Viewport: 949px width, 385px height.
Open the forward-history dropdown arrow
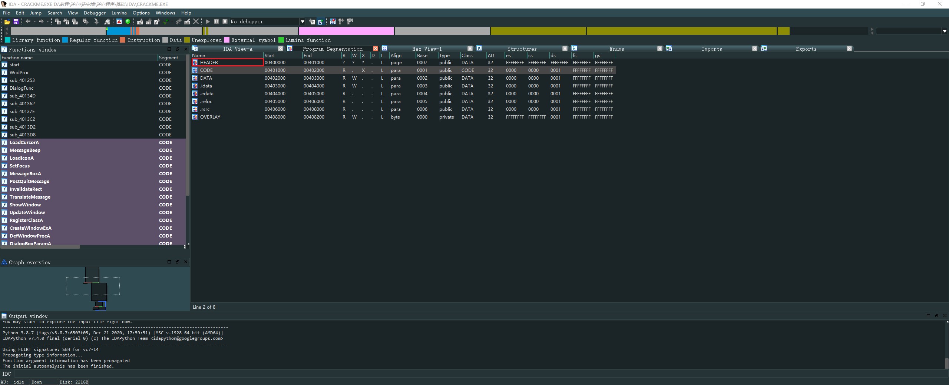pyautogui.click(x=47, y=21)
